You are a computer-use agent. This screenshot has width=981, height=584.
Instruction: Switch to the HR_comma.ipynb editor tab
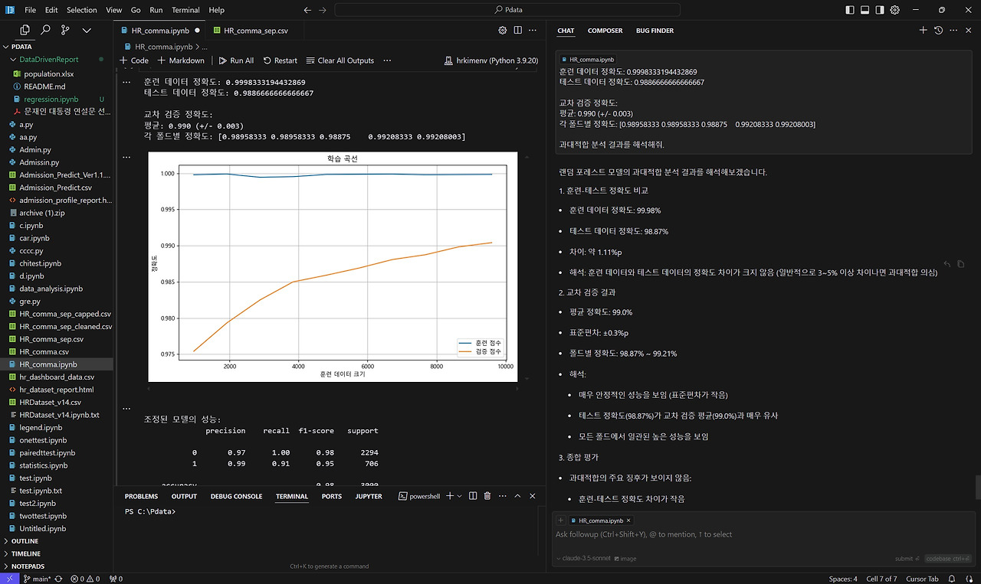[x=160, y=31]
